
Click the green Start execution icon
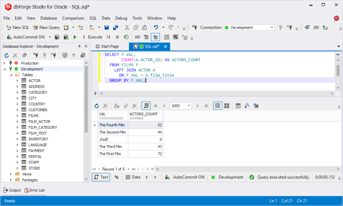pyautogui.click(x=75, y=37)
